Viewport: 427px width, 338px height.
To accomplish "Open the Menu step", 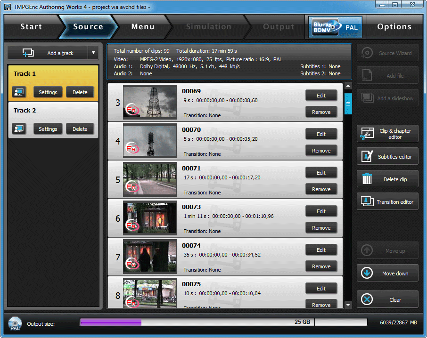I will point(143,27).
